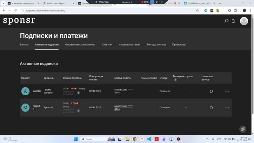Go to sponsr logo home page
This screenshot has width=254, height=143.
pos(19,20)
